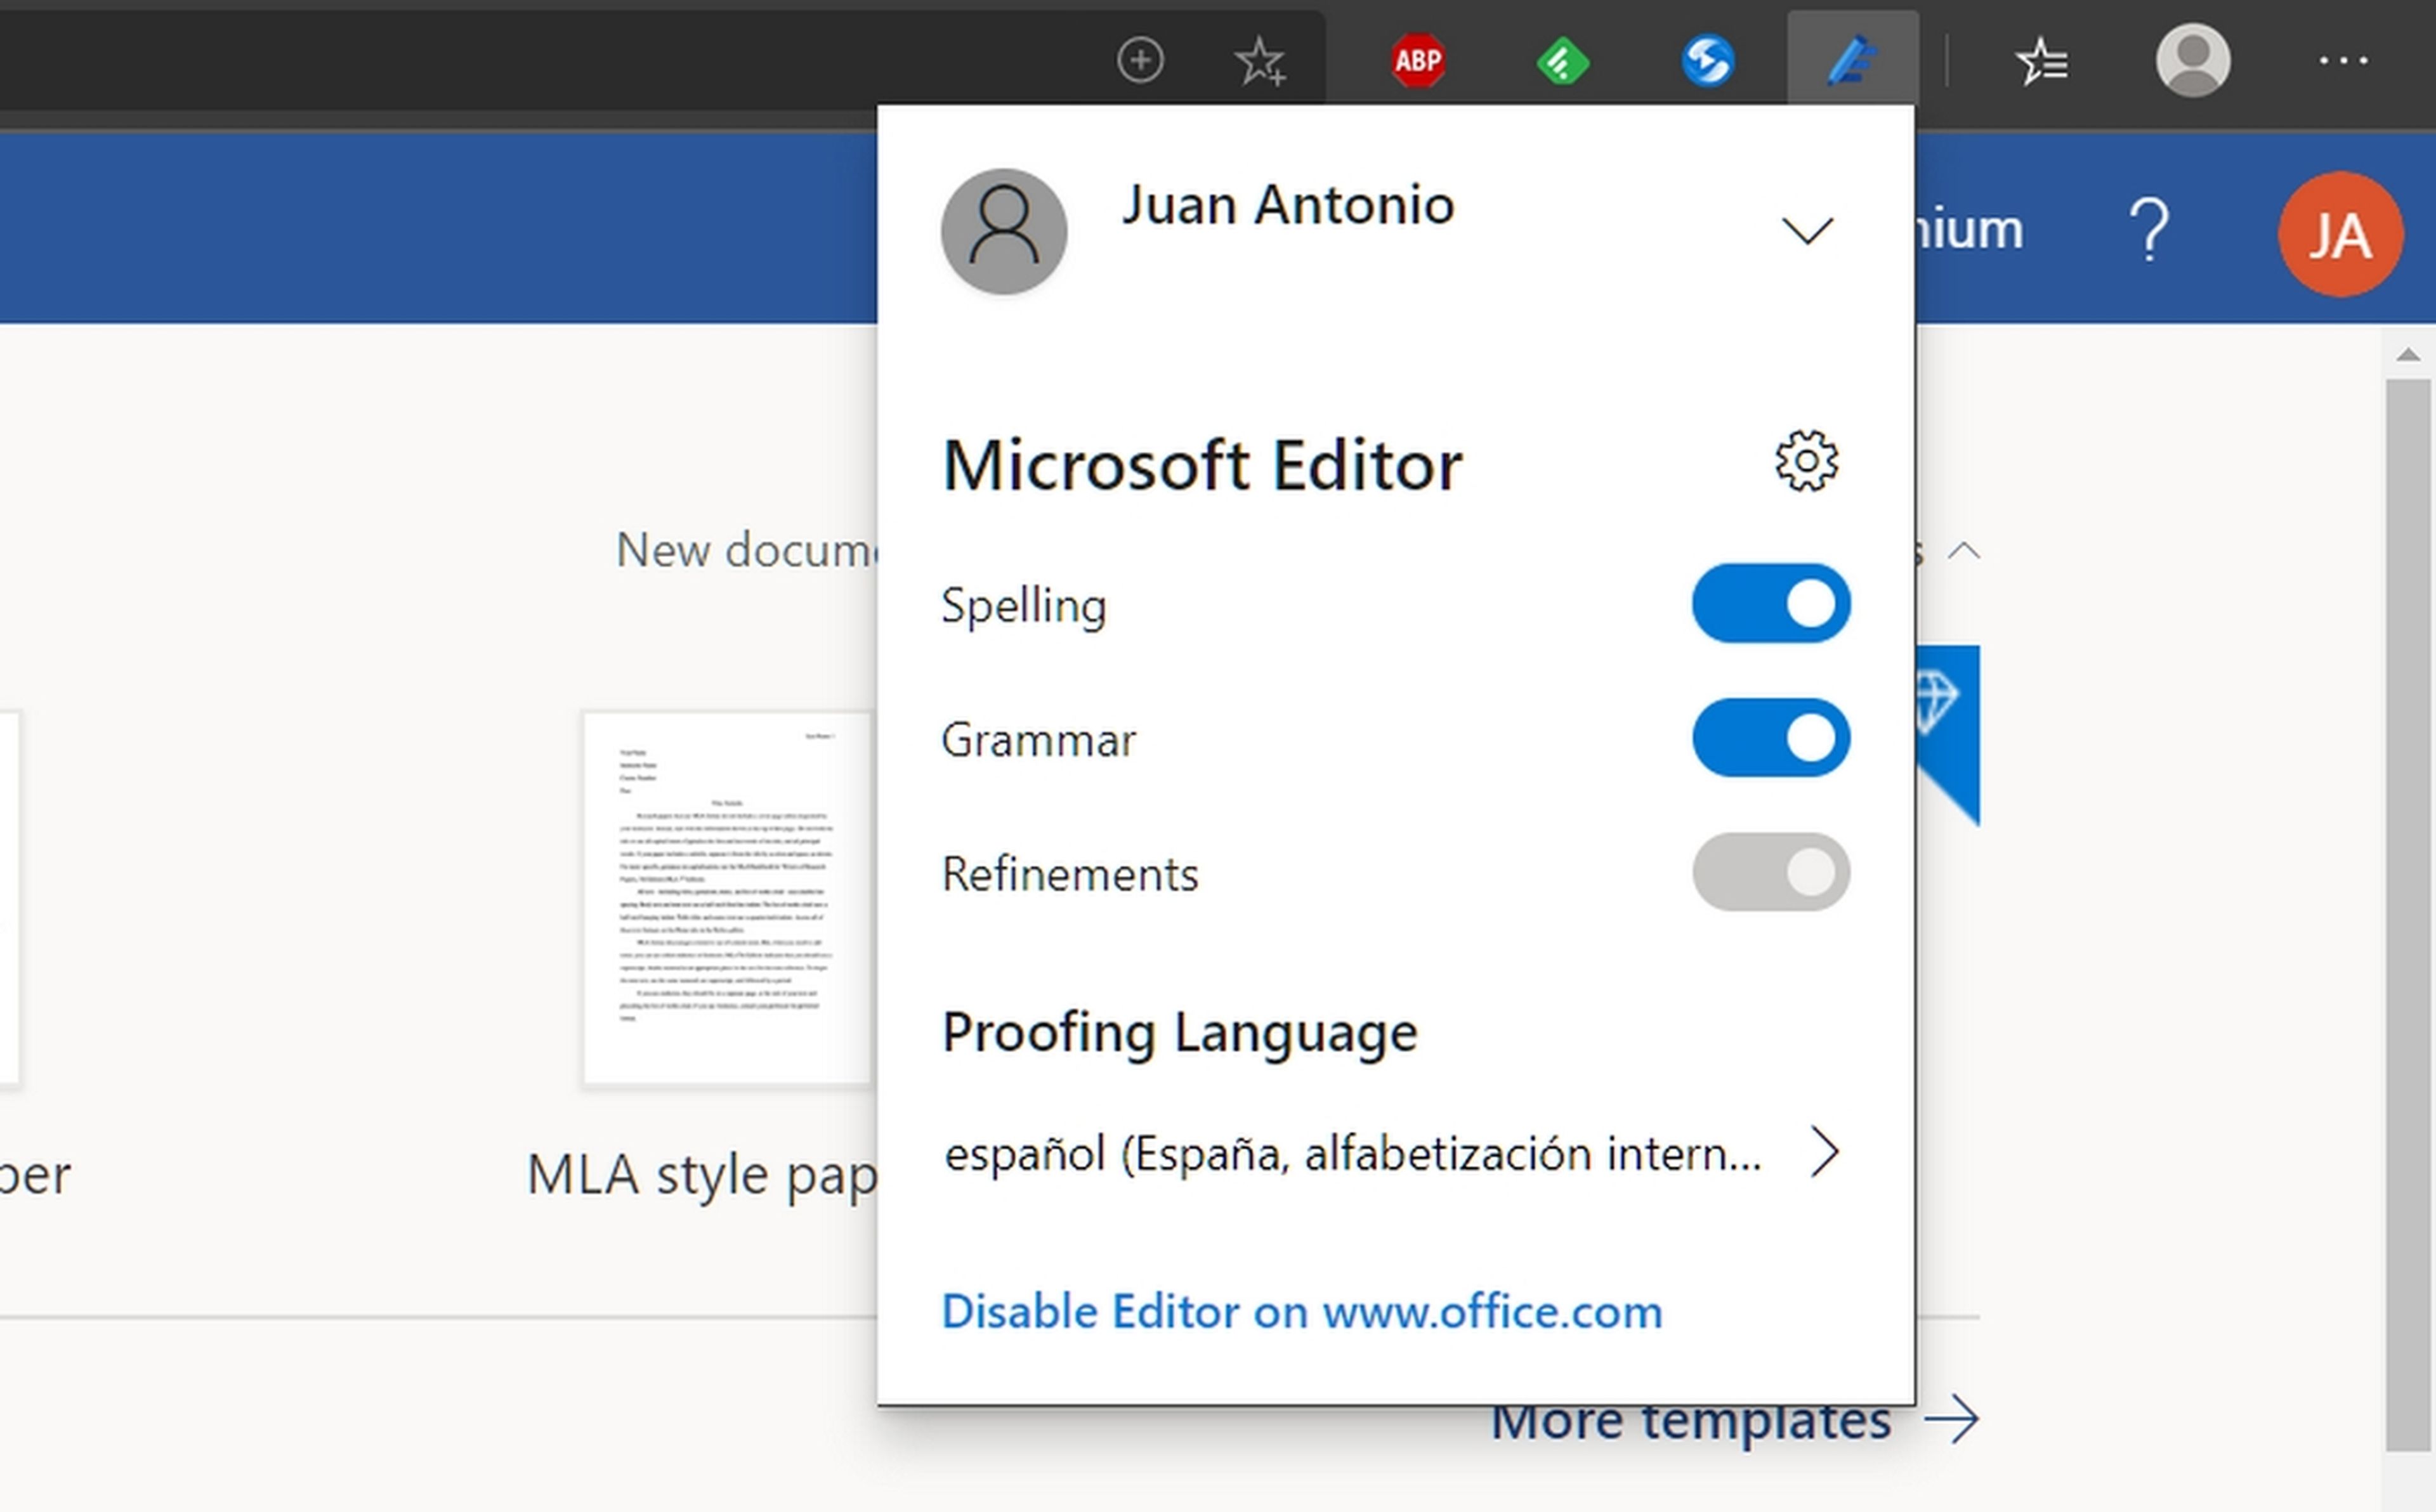Open the proofing language chevron

(x=1824, y=1152)
